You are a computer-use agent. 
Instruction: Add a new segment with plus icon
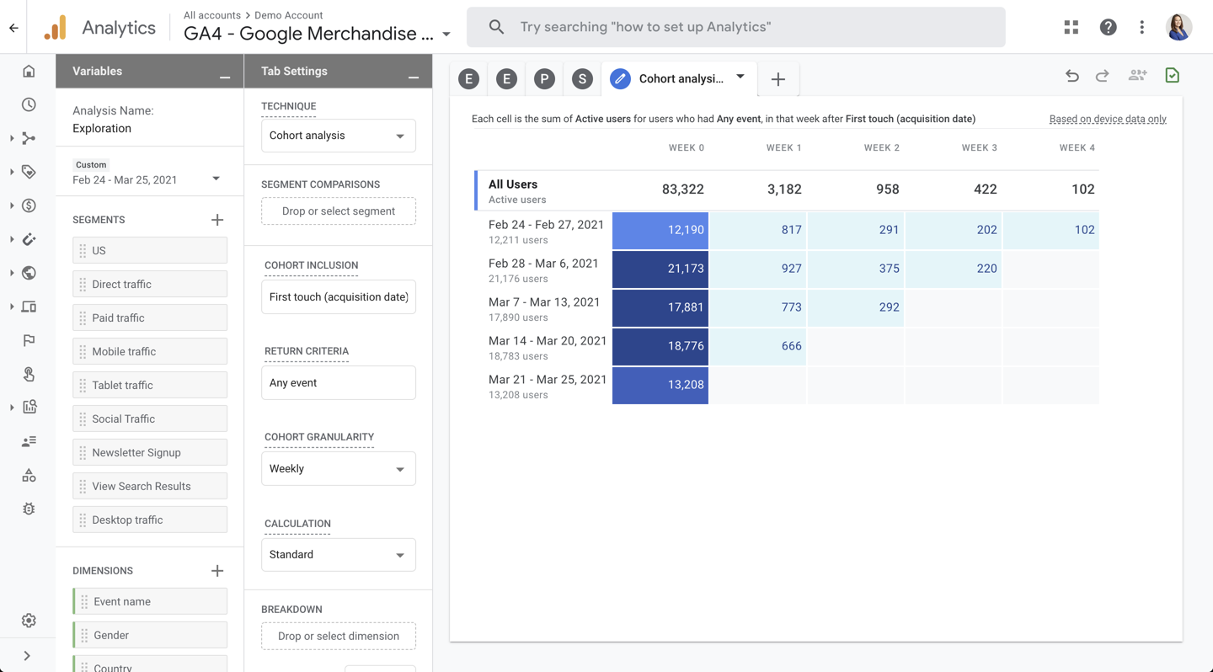pyautogui.click(x=217, y=220)
